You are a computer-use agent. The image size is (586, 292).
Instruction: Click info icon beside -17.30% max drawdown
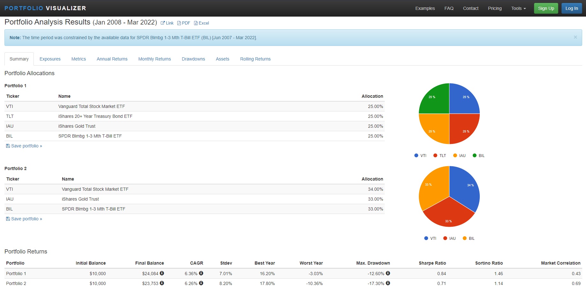(388, 283)
